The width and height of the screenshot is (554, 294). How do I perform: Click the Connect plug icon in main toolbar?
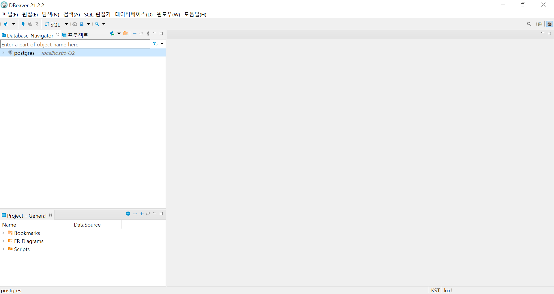coord(23,24)
